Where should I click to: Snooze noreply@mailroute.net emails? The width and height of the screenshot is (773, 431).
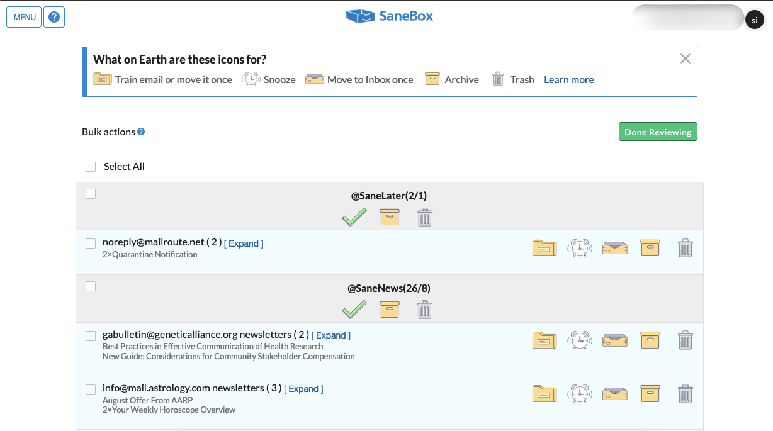[x=580, y=248]
